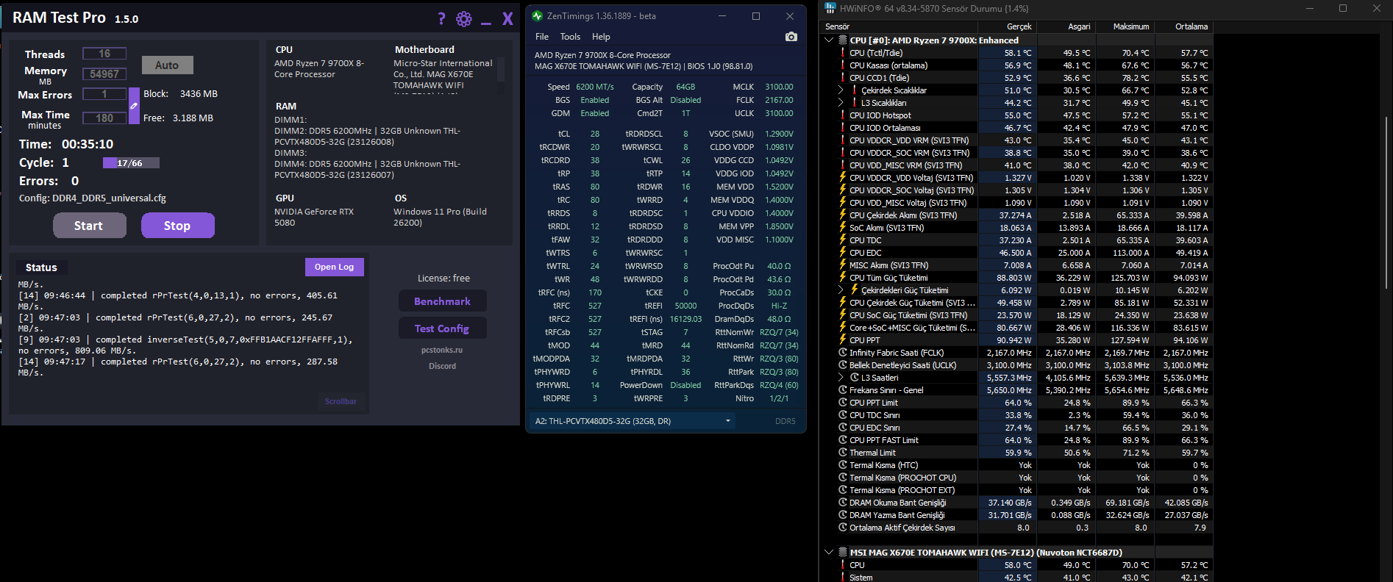
Task: Click the Maksimum column header
Action: (x=1124, y=26)
